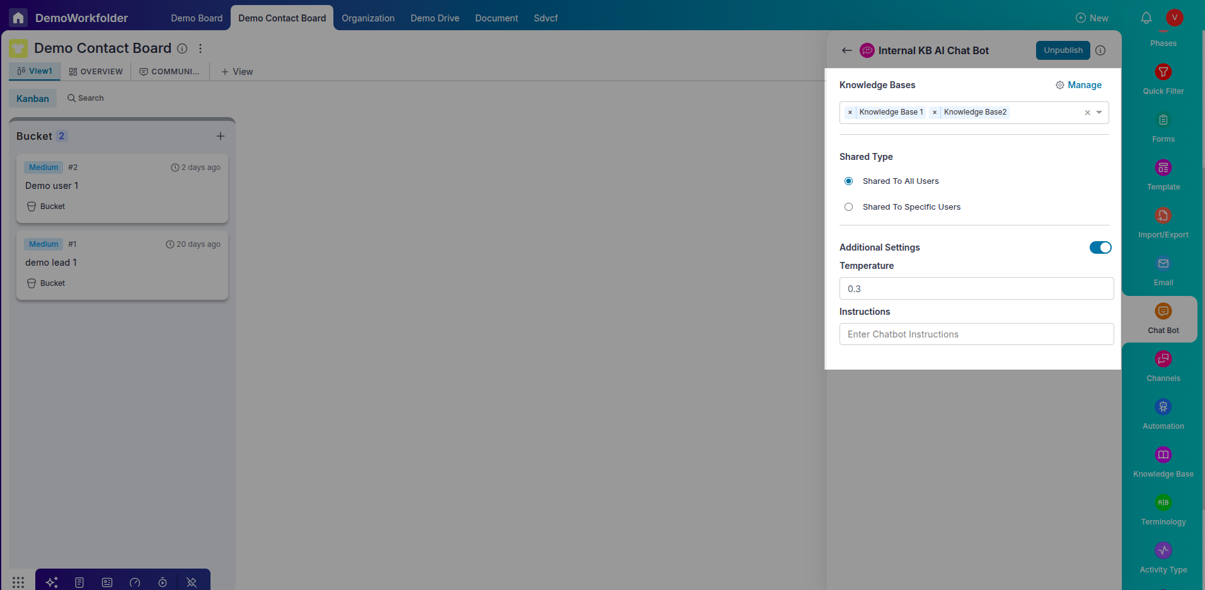Show board info next to Demo Contact Board title
Viewport: 1205px width, 590px height.
(182, 48)
